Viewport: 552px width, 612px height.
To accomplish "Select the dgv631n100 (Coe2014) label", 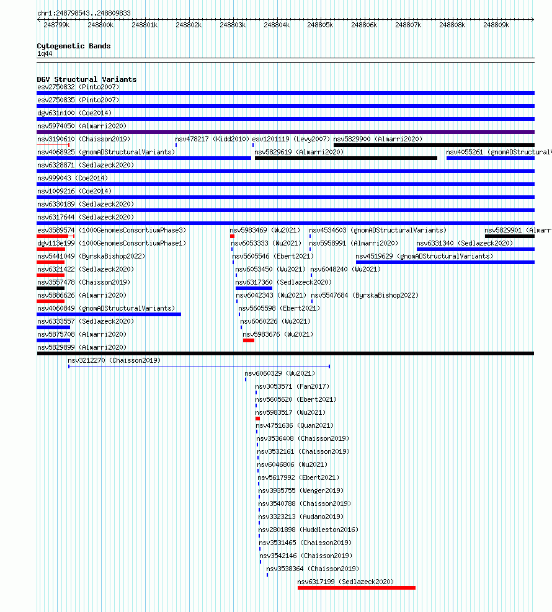I will pos(74,113).
